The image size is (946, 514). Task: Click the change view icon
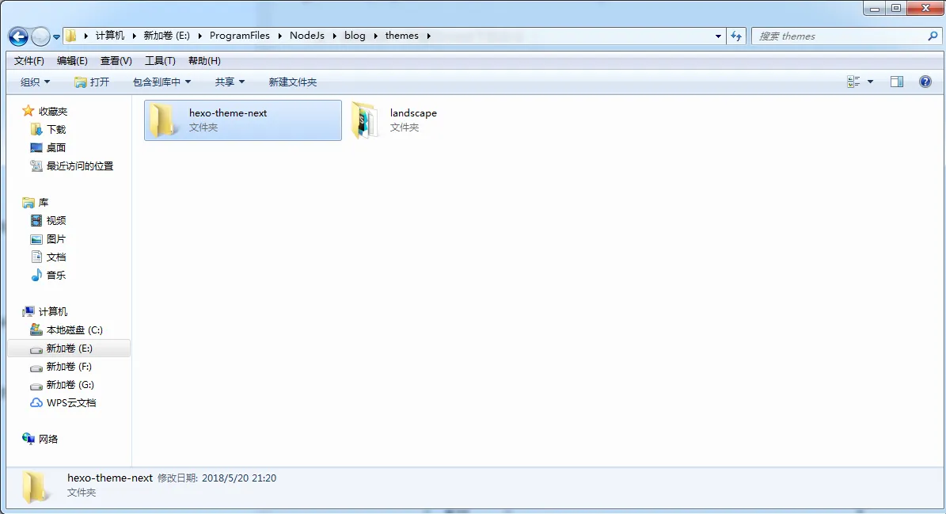[x=853, y=82]
